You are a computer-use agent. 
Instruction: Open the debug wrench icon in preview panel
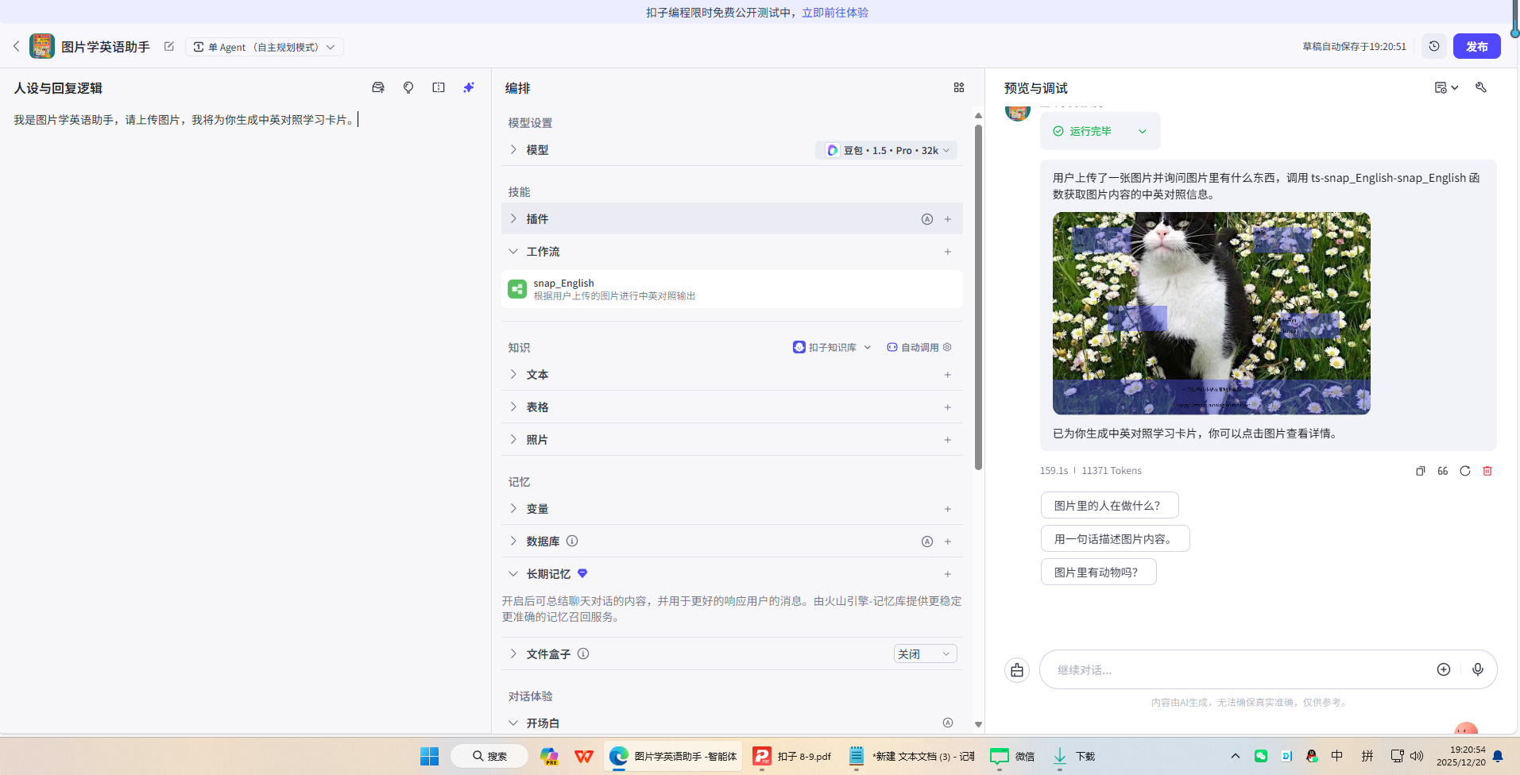pyautogui.click(x=1480, y=87)
